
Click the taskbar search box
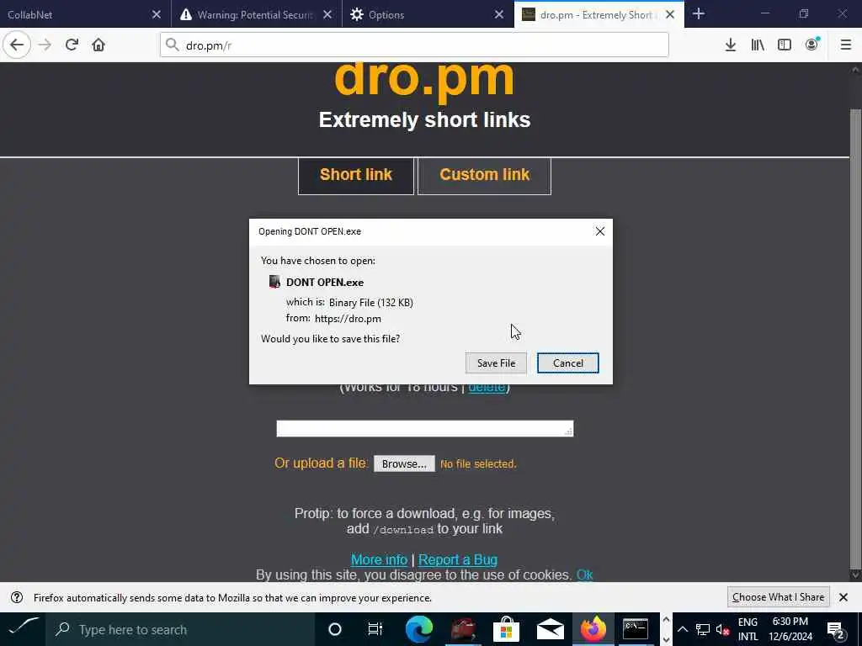[x=180, y=629]
